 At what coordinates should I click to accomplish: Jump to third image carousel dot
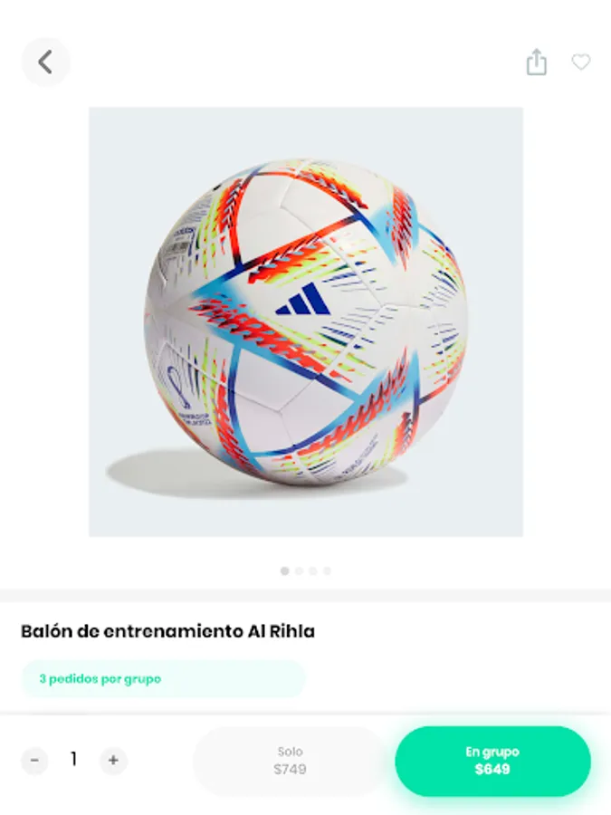[x=313, y=570]
